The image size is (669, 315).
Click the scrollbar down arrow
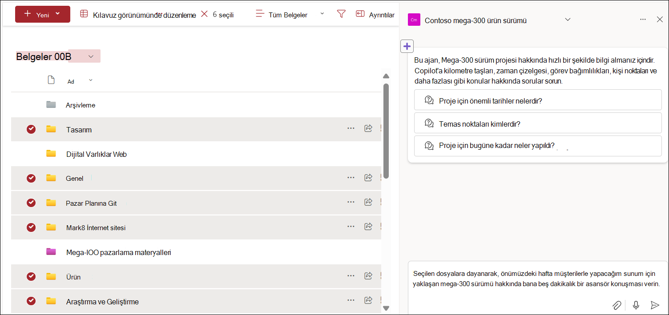point(386,308)
